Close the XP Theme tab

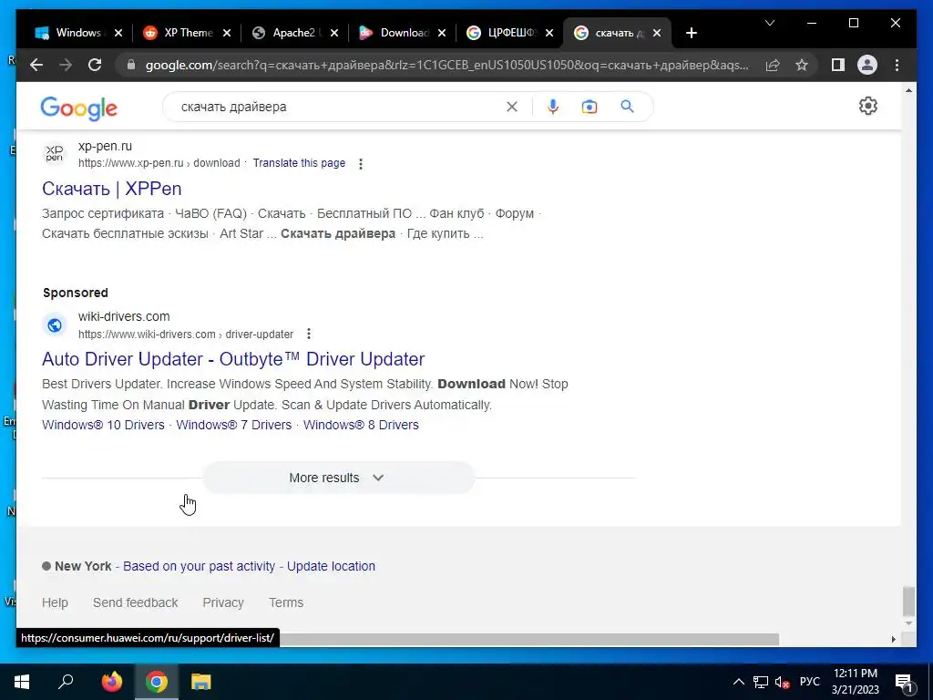[x=226, y=33]
